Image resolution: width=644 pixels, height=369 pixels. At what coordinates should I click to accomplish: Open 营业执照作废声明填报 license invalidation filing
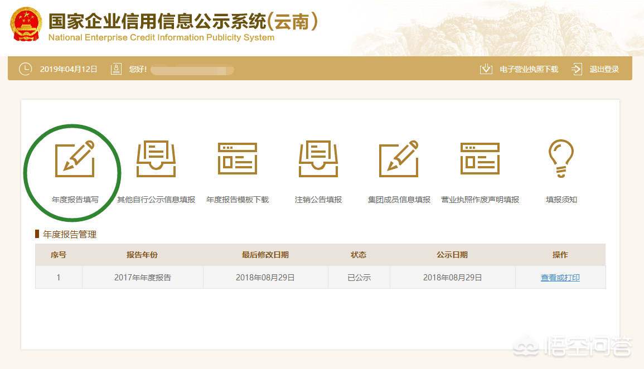(x=480, y=159)
